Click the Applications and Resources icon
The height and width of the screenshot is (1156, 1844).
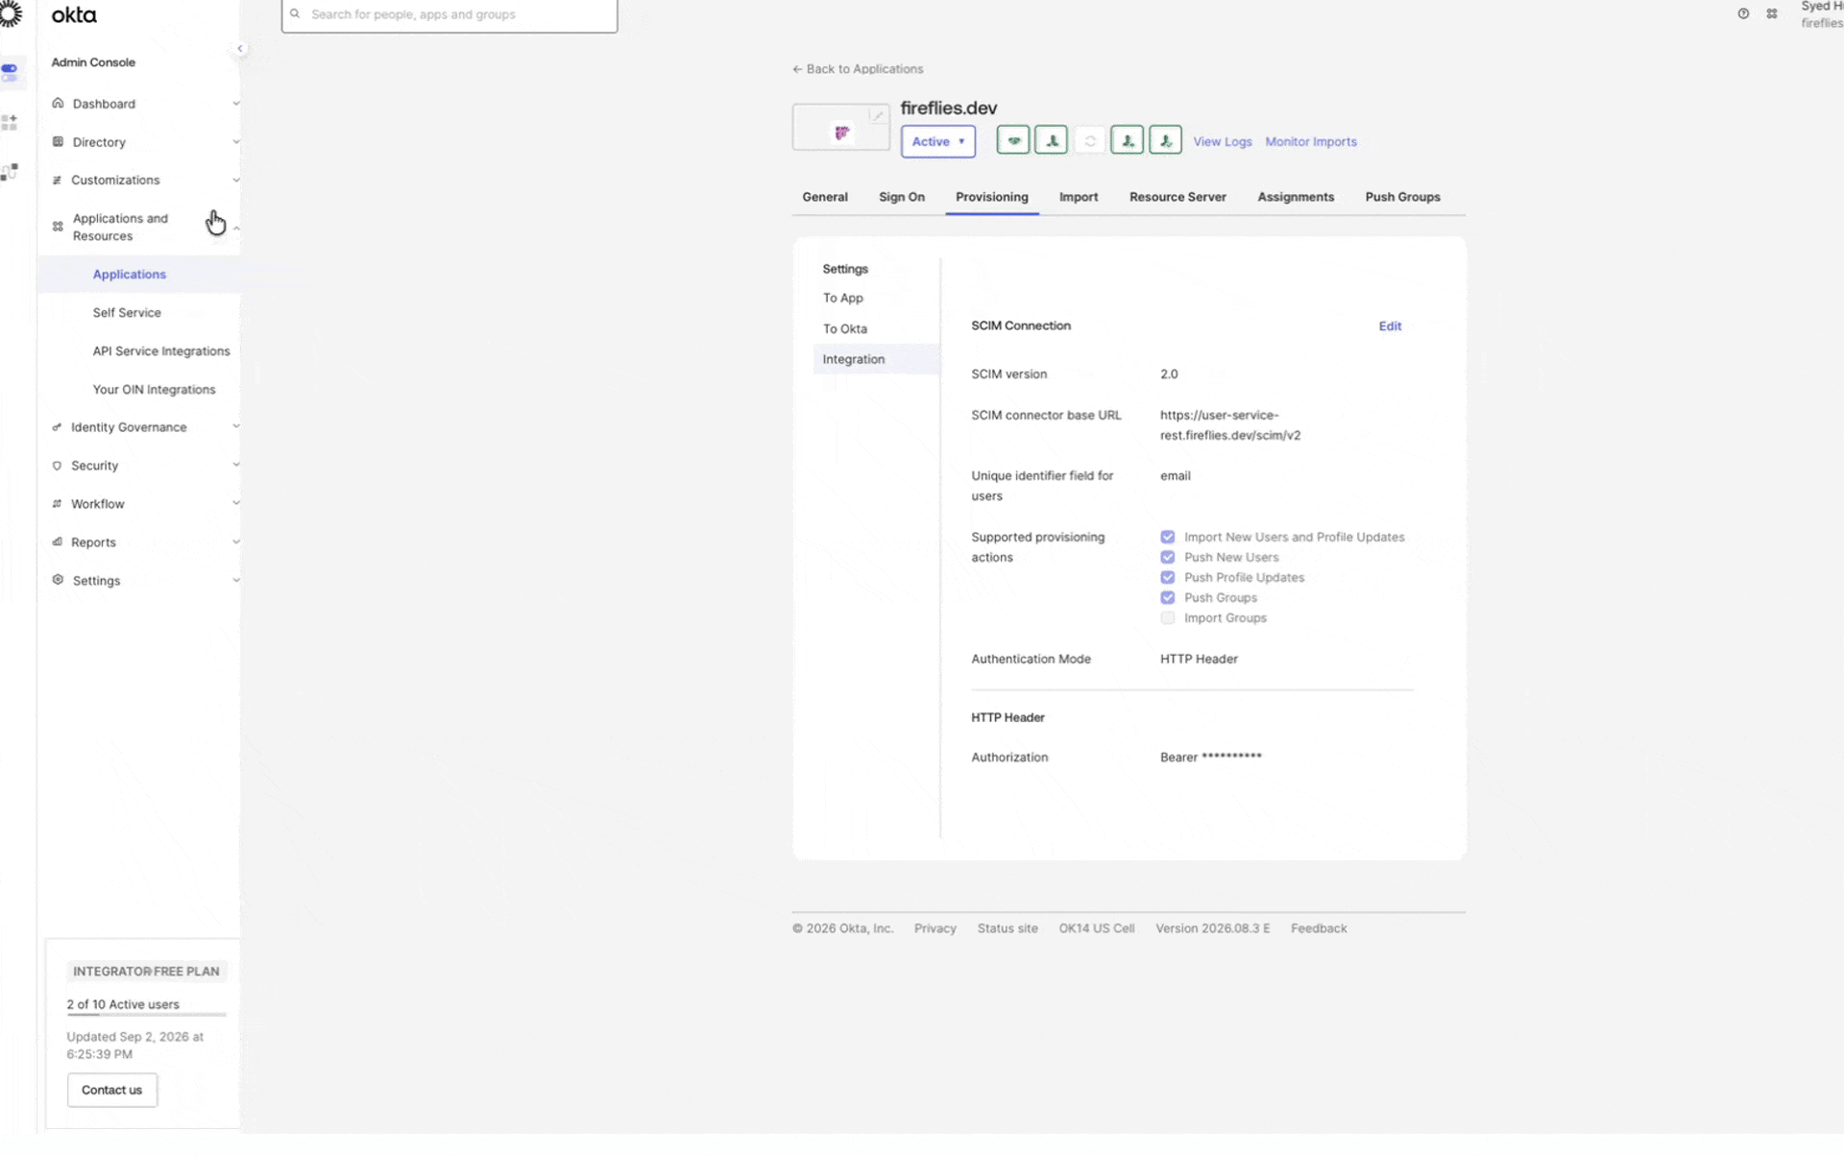point(58,228)
